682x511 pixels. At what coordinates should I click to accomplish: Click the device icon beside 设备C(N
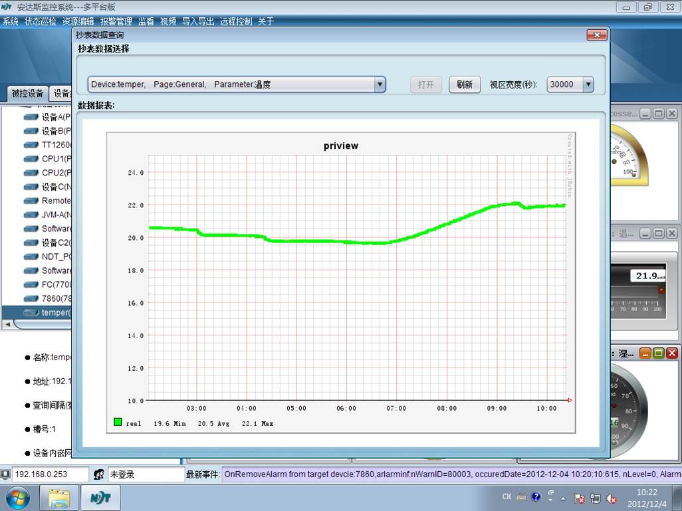click(31, 187)
